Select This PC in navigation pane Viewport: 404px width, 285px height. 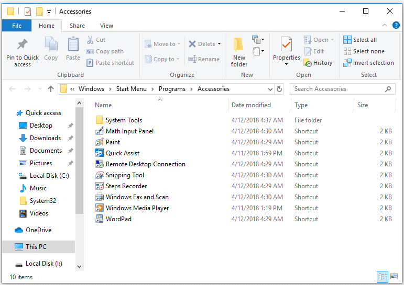tap(39, 247)
